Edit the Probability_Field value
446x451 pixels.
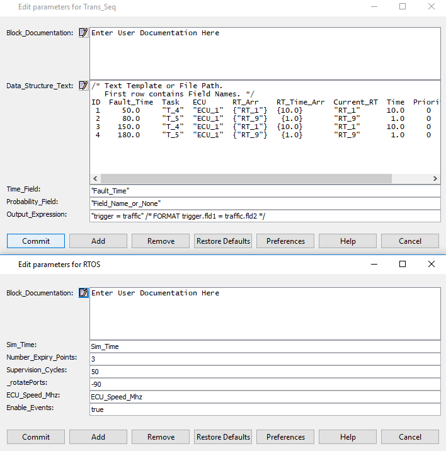pos(265,203)
